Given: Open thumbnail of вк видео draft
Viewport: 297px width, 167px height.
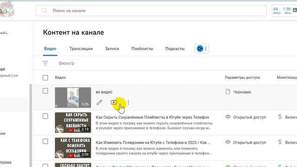Looking at the screenshot, I should [73, 97].
